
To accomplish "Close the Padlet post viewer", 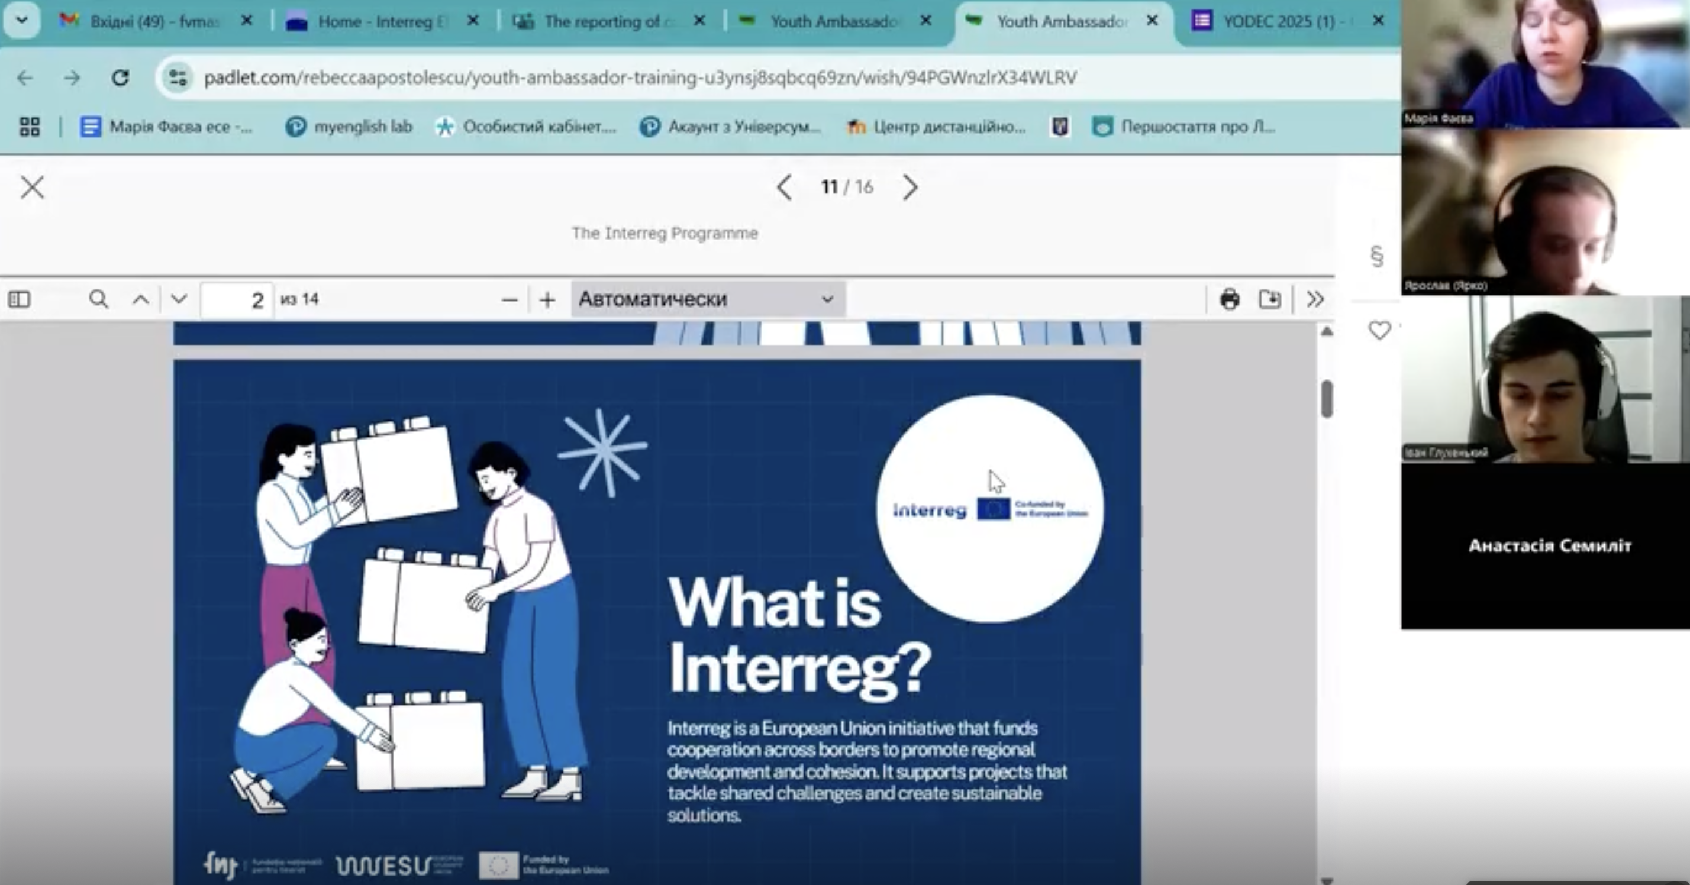I will pyautogui.click(x=32, y=188).
